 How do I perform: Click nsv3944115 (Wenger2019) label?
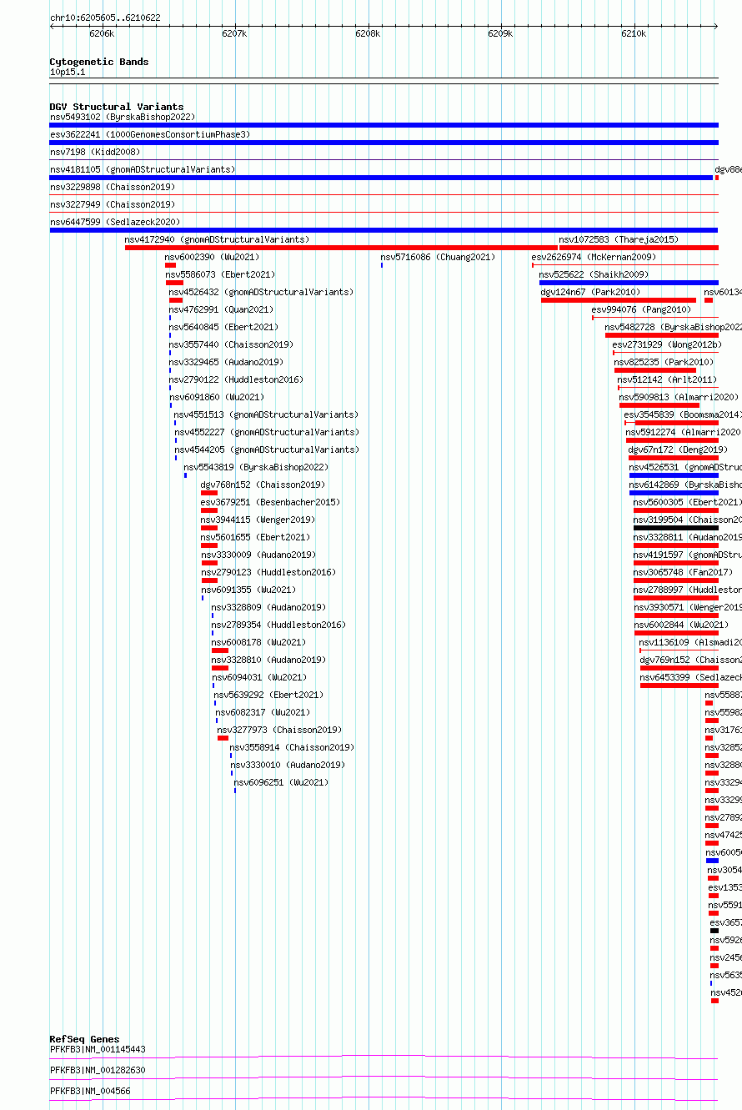pyautogui.click(x=258, y=520)
